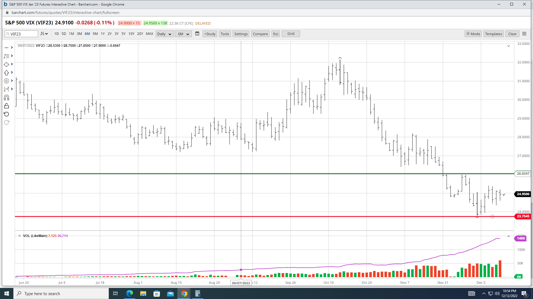533x299 pixels.
Task: Toggle the magnet snap tool
Action: tap(7, 98)
